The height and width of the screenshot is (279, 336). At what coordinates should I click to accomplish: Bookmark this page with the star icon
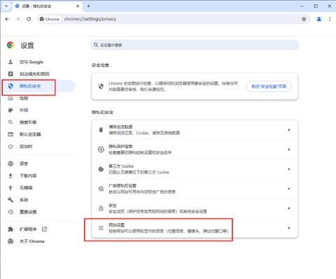(x=304, y=19)
